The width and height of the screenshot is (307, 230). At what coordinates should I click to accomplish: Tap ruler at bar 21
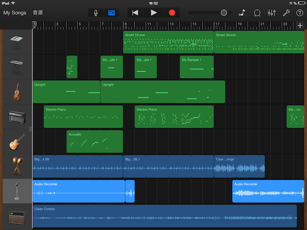pyautogui.click(x=262, y=24)
